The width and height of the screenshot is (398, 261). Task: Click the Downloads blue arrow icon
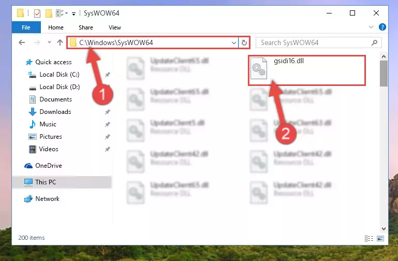tap(32, 112)
